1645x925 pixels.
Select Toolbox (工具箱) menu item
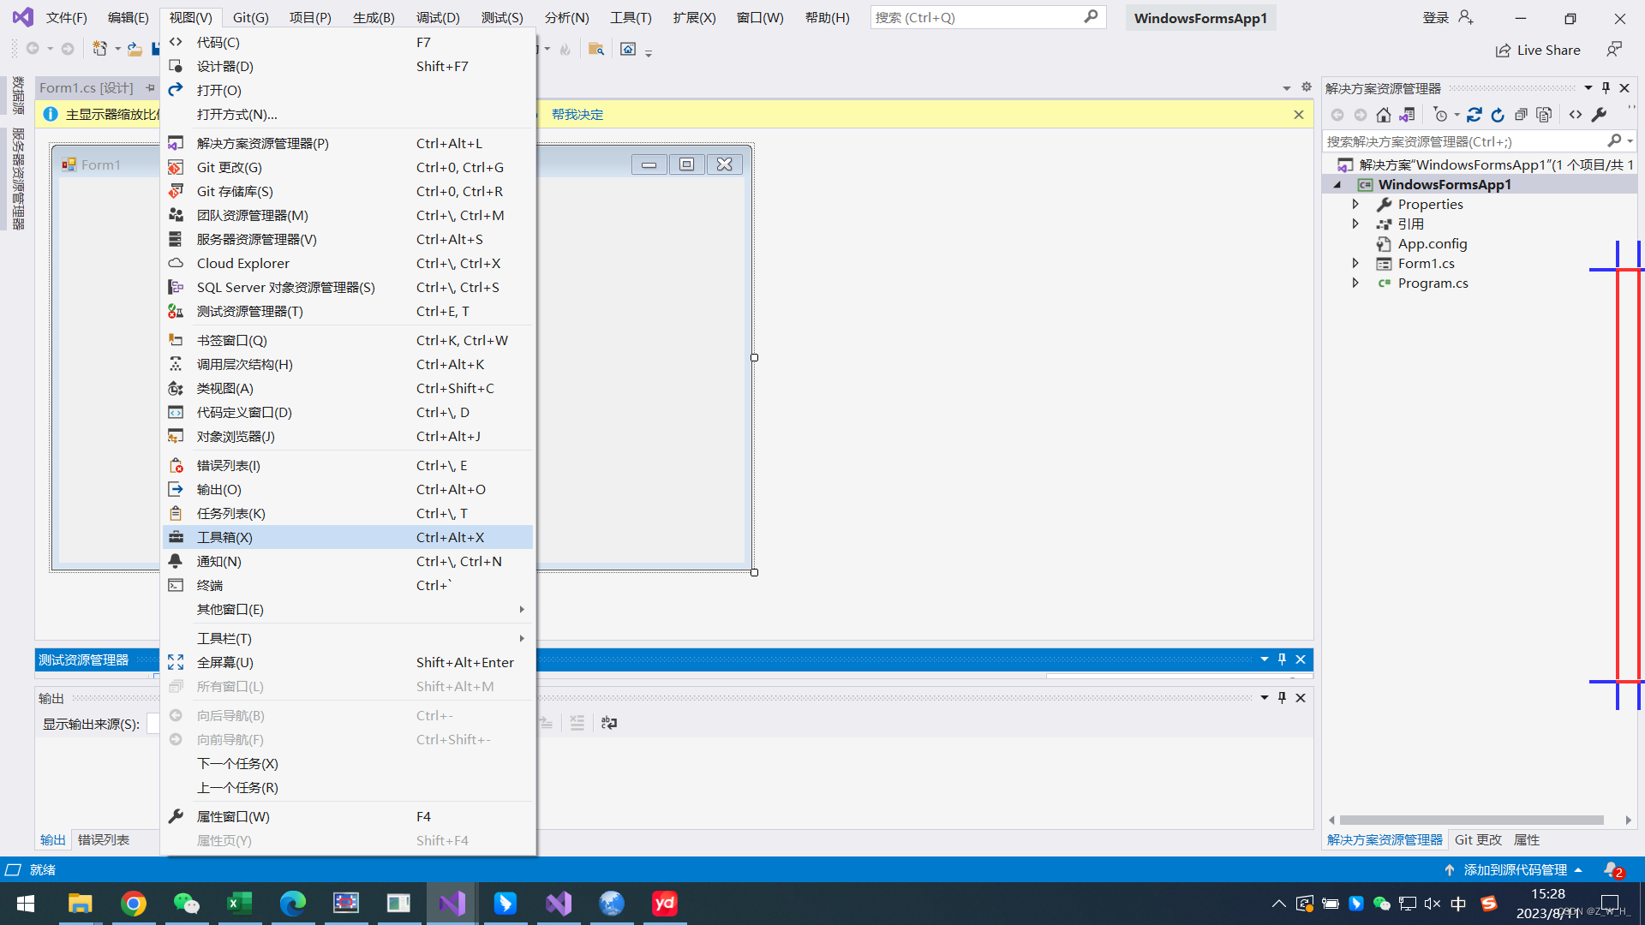pyautogui.click(x=224, y=538)
